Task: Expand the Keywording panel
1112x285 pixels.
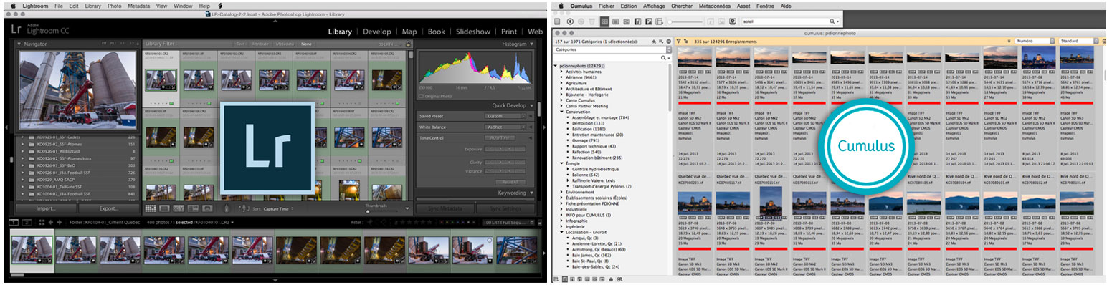Action: coord(531,193)
